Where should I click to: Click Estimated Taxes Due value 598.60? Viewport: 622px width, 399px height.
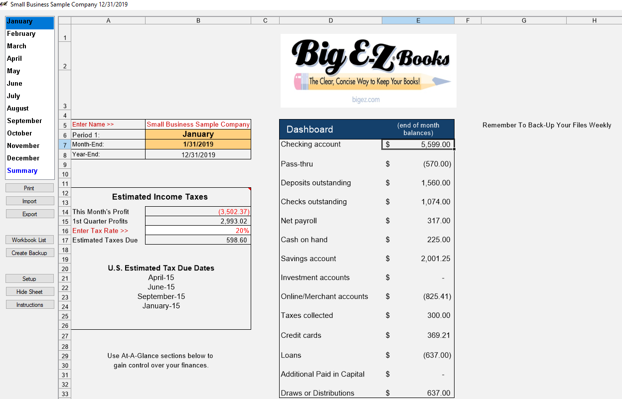[198, 240]
